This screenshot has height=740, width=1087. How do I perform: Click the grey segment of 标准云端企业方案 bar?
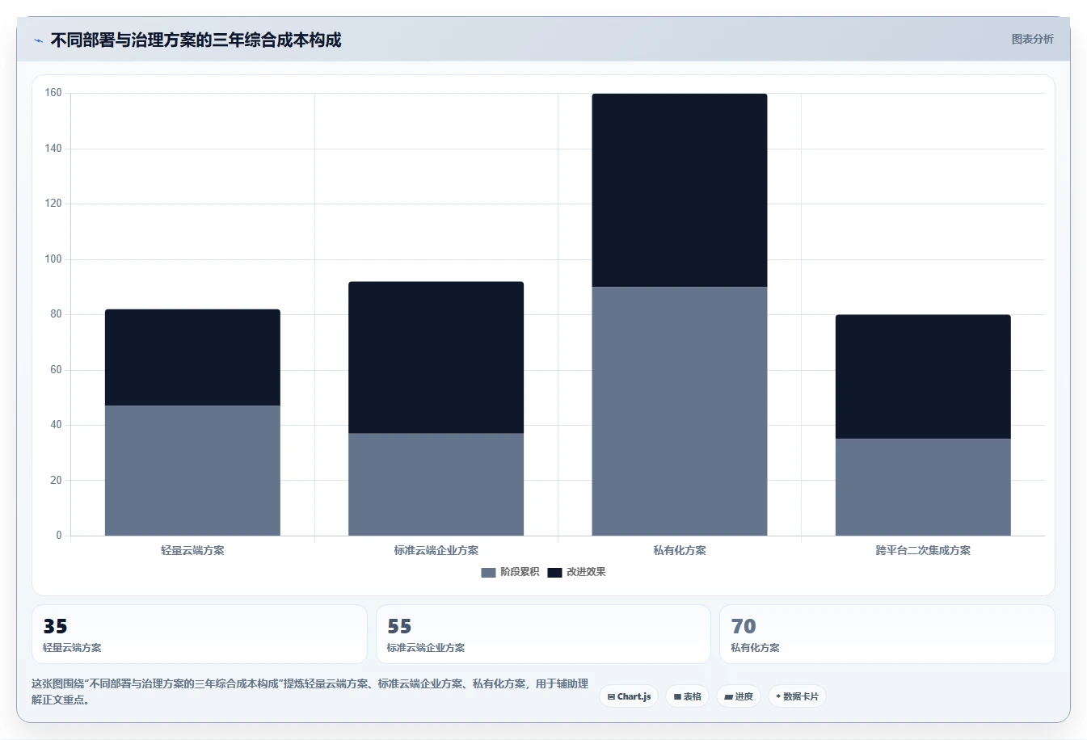pyautogui.click(x=436, y=484)
